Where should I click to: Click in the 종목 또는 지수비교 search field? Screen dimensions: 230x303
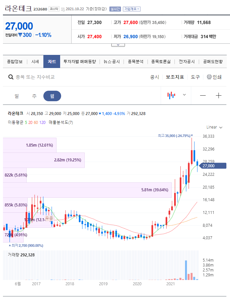pos(35,77)
